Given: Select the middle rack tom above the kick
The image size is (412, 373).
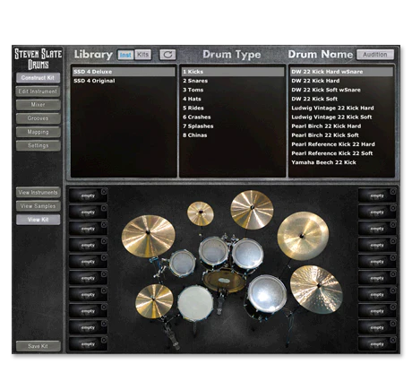Looking at the screenshot, I should coord(213,252).
